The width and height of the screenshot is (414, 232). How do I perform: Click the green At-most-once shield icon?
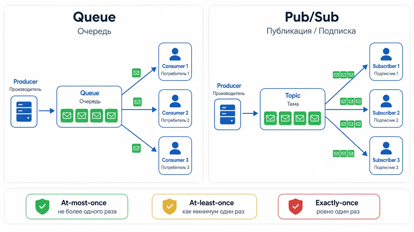(x=42, y=206)
